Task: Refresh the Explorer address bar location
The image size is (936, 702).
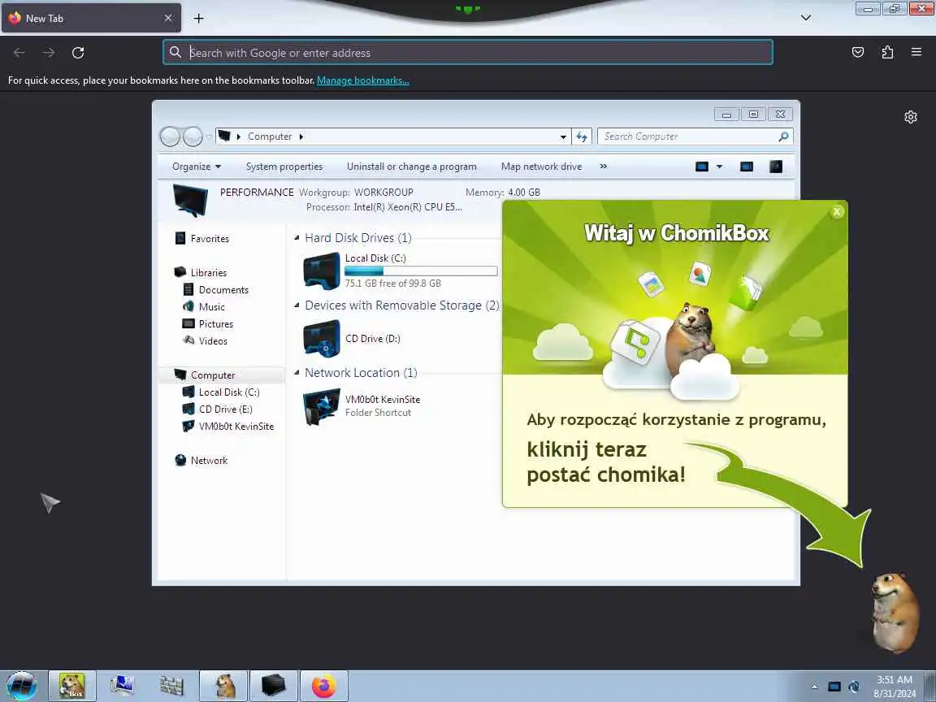Action: (582, 136)
